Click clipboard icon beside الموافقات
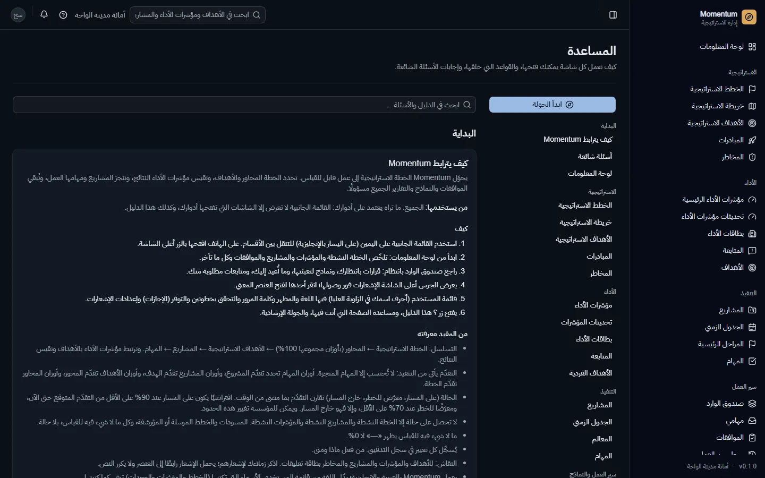Viewport: 765px width, 478px height. click(752, 438)
